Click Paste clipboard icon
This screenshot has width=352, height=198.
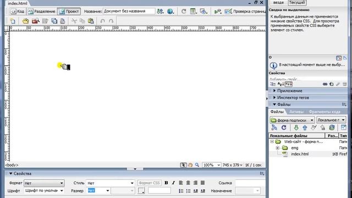pos(91,21)
